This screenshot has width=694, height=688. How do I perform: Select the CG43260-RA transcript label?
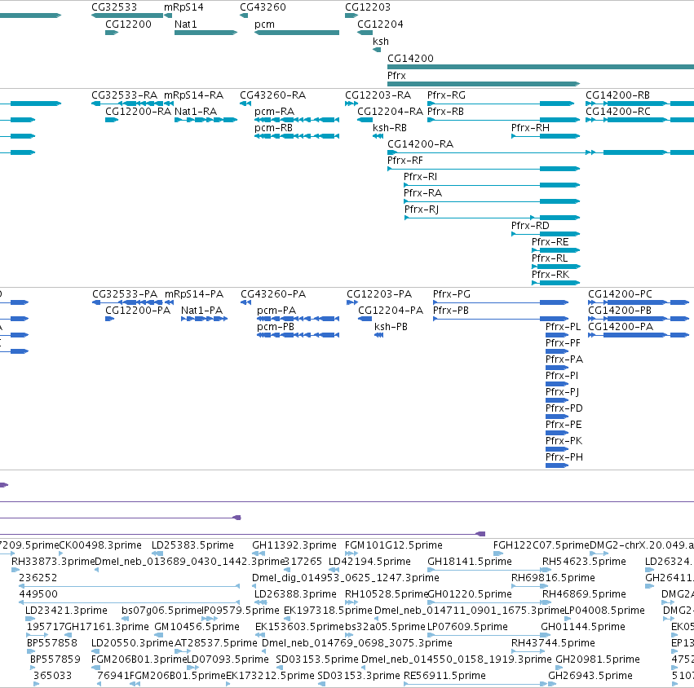(272, 95)
